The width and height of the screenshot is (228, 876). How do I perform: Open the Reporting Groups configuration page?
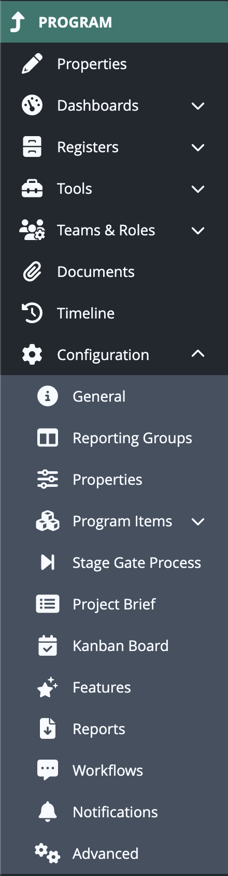[114, 438]
